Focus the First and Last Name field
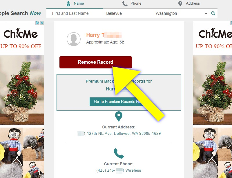The width and height of the screenshot is (232, 178). [75, 13]
